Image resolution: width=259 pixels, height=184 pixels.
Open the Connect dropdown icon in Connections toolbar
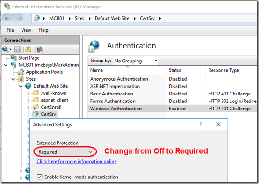click(7, 49)
